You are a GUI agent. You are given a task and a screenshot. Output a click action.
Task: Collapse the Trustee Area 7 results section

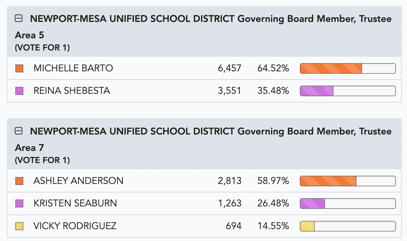click(19, 131)
